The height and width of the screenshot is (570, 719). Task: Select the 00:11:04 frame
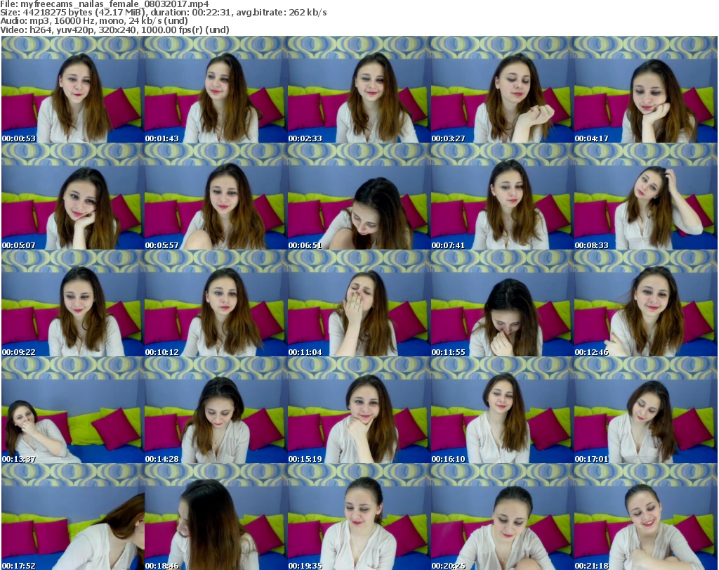click(x=359, y=304)
